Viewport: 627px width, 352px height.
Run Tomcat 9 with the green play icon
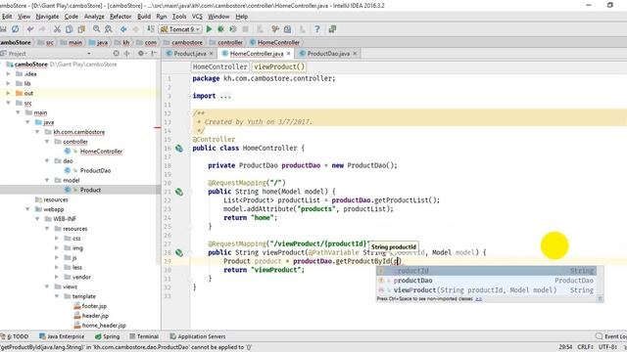tap(209, 29)
